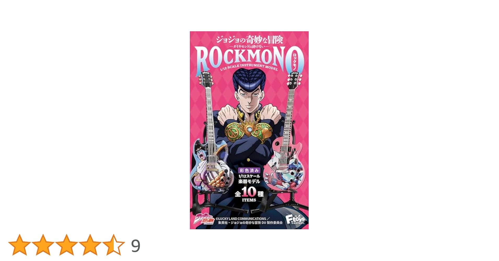Click the second orange rating star
The image size is (499, 261).
tap(43, 245)
